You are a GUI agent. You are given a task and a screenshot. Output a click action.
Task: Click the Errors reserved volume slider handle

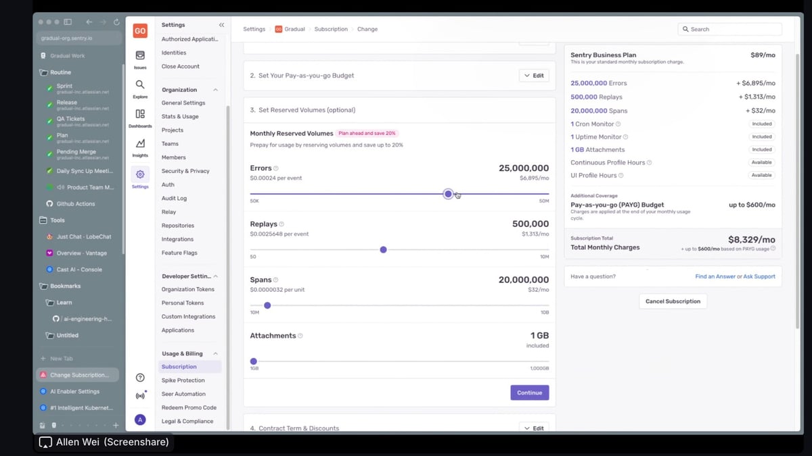pos(448,194)
